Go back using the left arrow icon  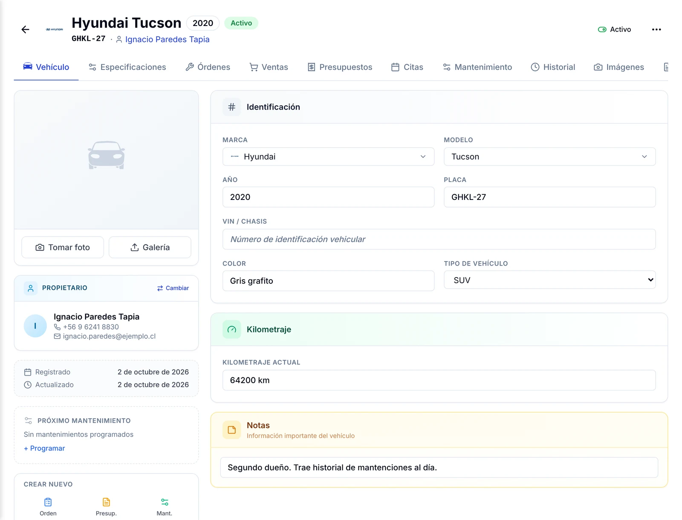point(26,29)
